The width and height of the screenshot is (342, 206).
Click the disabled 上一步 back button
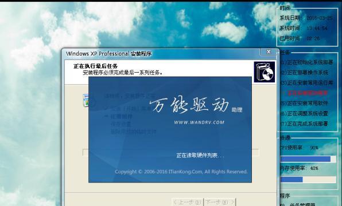[x=188, y=202]
